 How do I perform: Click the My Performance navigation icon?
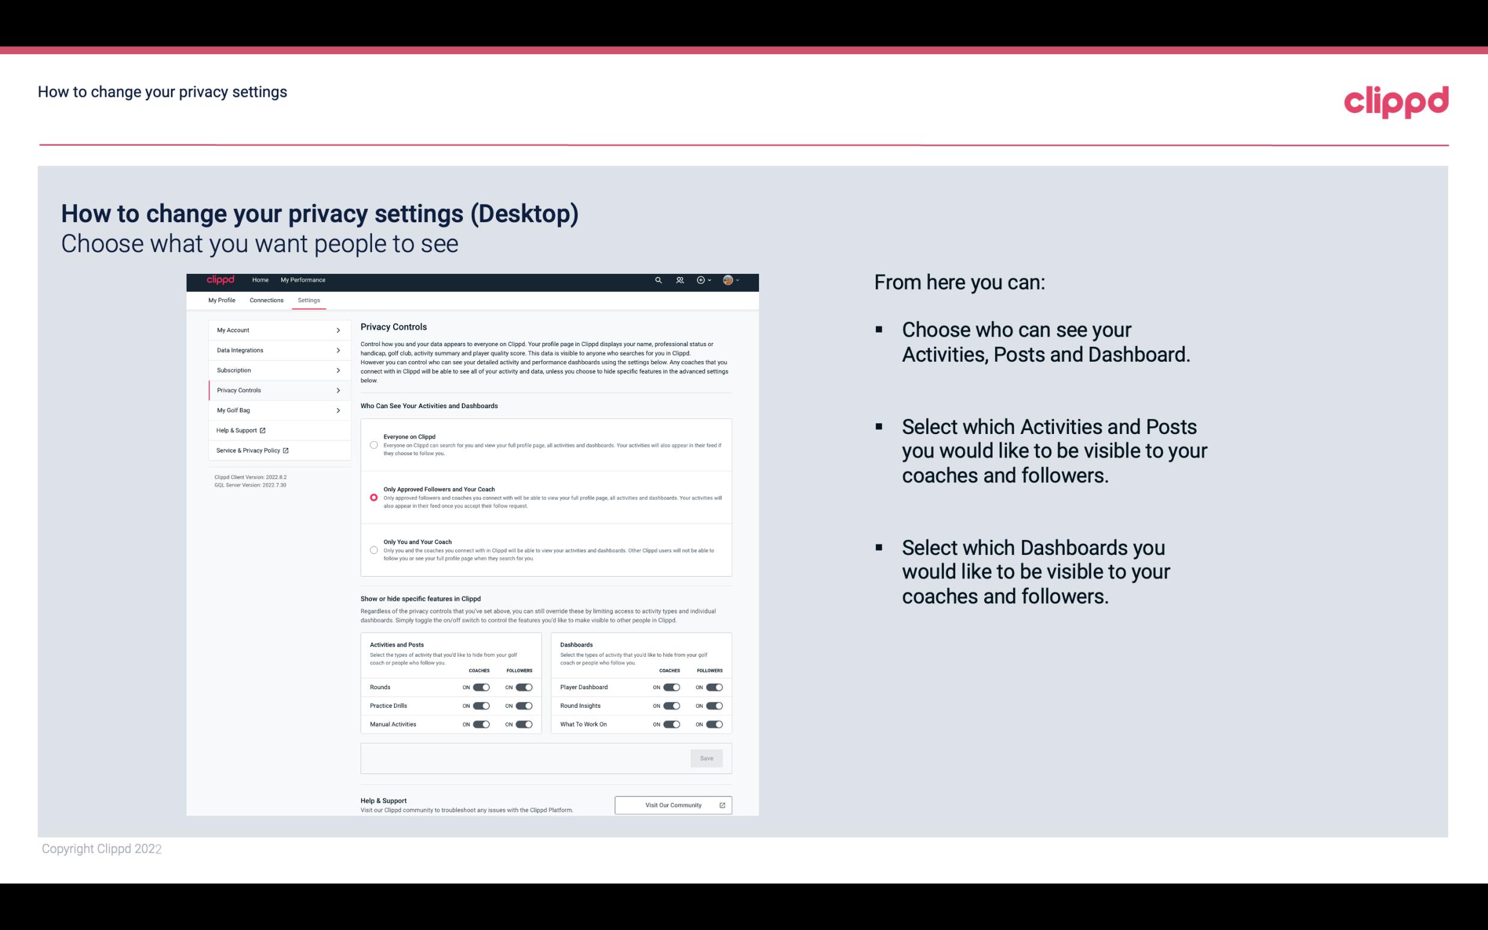coord(303,280)
